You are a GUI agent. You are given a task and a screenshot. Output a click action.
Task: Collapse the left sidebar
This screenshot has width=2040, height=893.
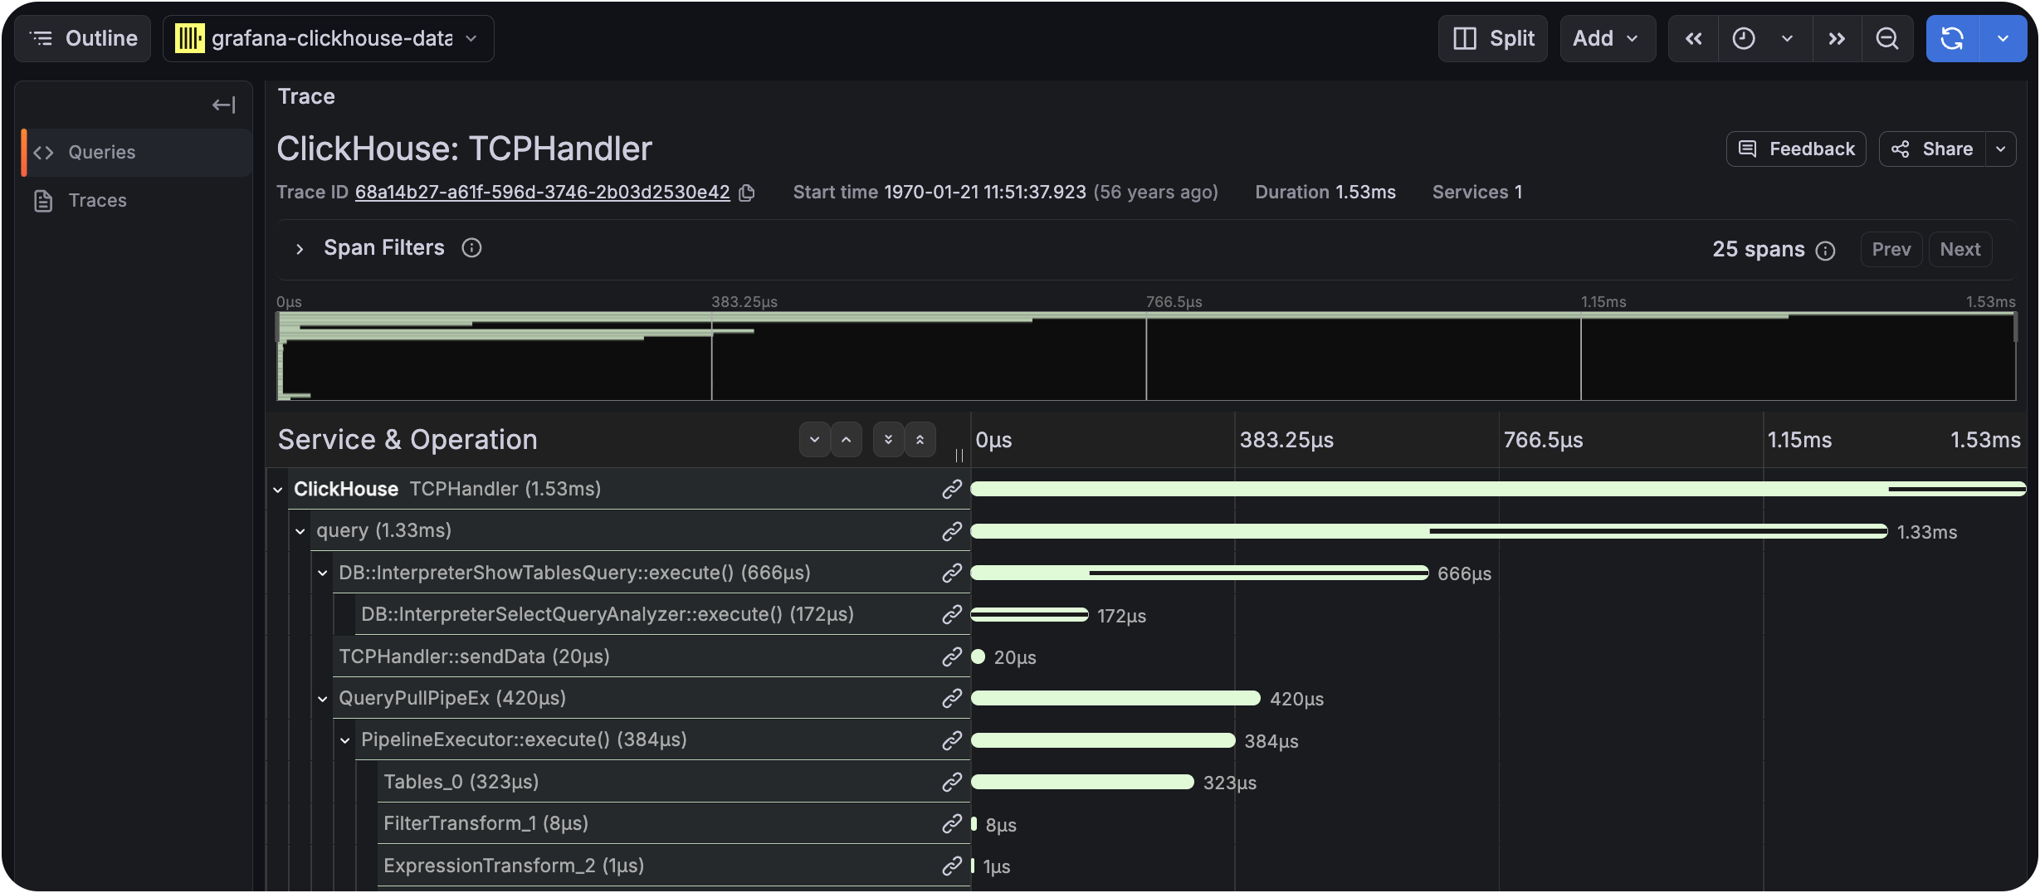(222, 105)
